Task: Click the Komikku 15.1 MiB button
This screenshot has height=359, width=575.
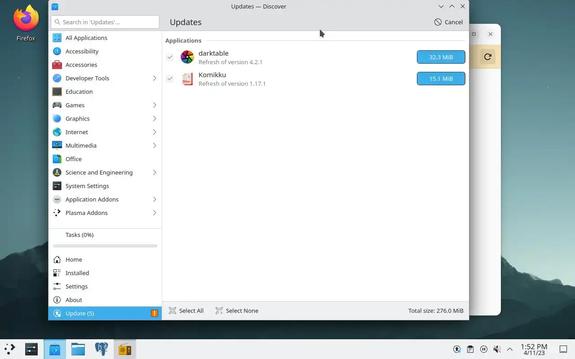Action: pos(441,79)
